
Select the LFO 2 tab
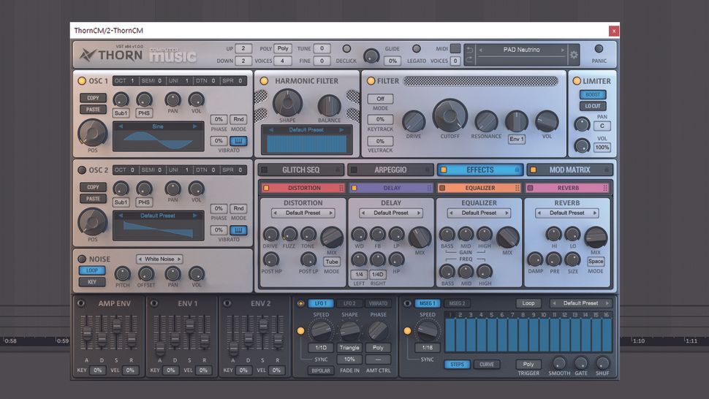coord(349,303)
